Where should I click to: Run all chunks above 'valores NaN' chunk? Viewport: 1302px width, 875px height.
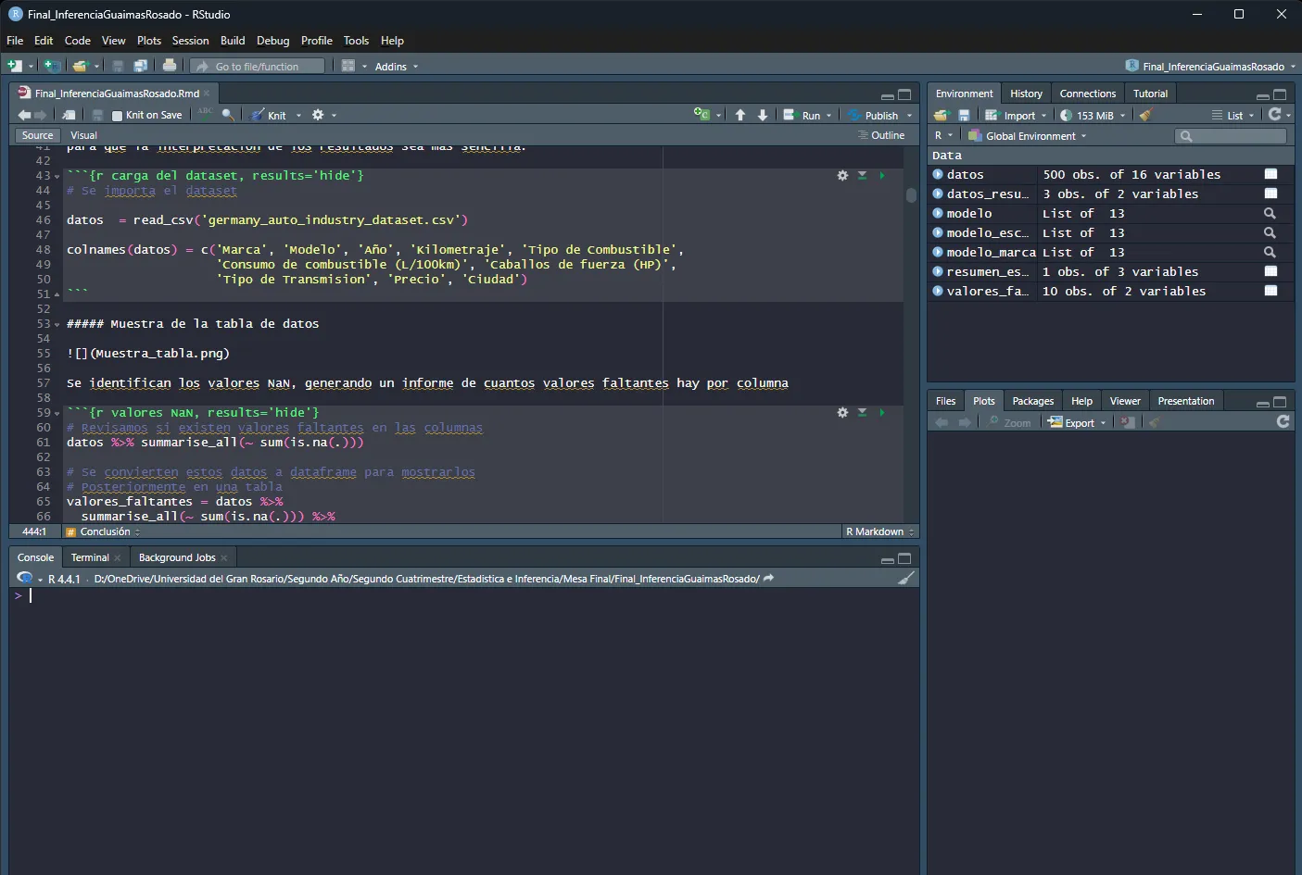click(x=862, y=412)
